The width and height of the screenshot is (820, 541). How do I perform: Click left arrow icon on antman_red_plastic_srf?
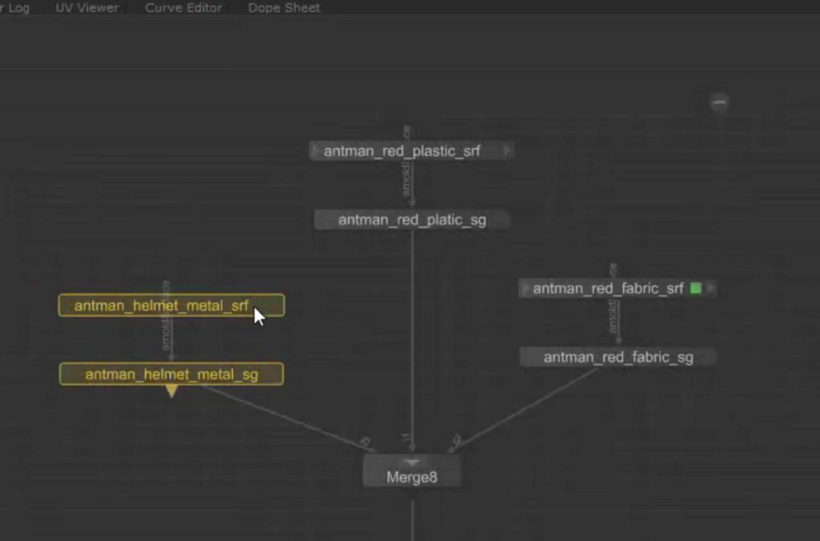(316, 150)
